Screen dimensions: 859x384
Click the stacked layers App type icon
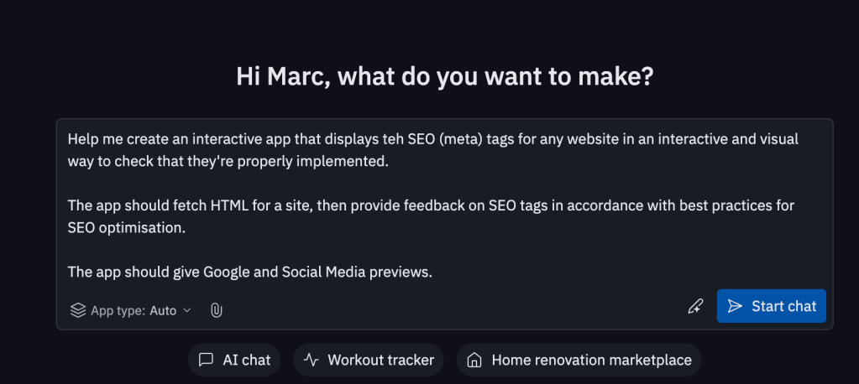78,310
